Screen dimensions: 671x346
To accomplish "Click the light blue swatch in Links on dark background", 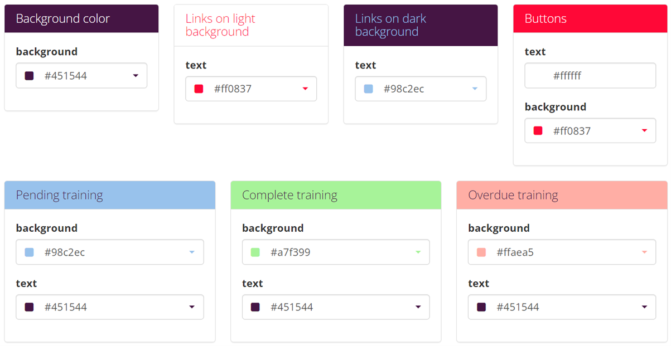I will point(369,89).
